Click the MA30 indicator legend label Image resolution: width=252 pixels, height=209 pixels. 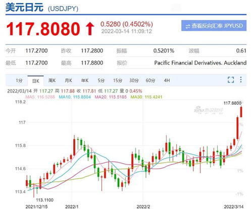(146, 97)
